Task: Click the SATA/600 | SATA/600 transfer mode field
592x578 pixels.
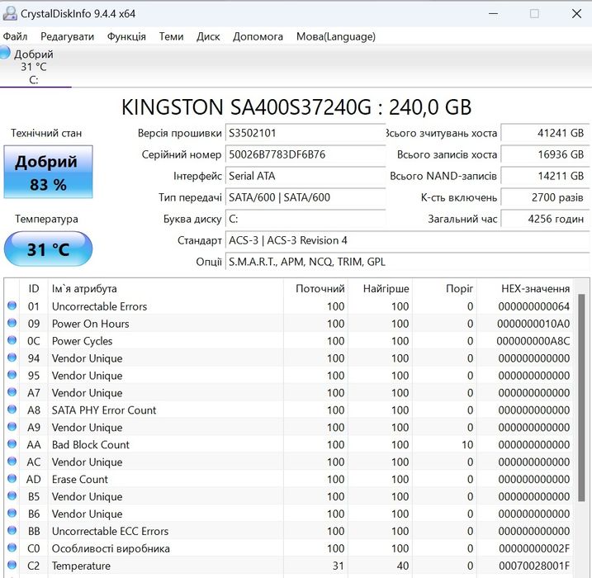Action: pos(305,197)
